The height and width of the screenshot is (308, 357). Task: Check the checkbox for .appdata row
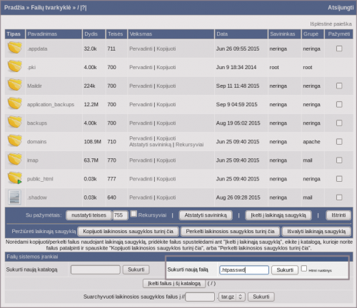pyautogui.click(x=339, y=48)
